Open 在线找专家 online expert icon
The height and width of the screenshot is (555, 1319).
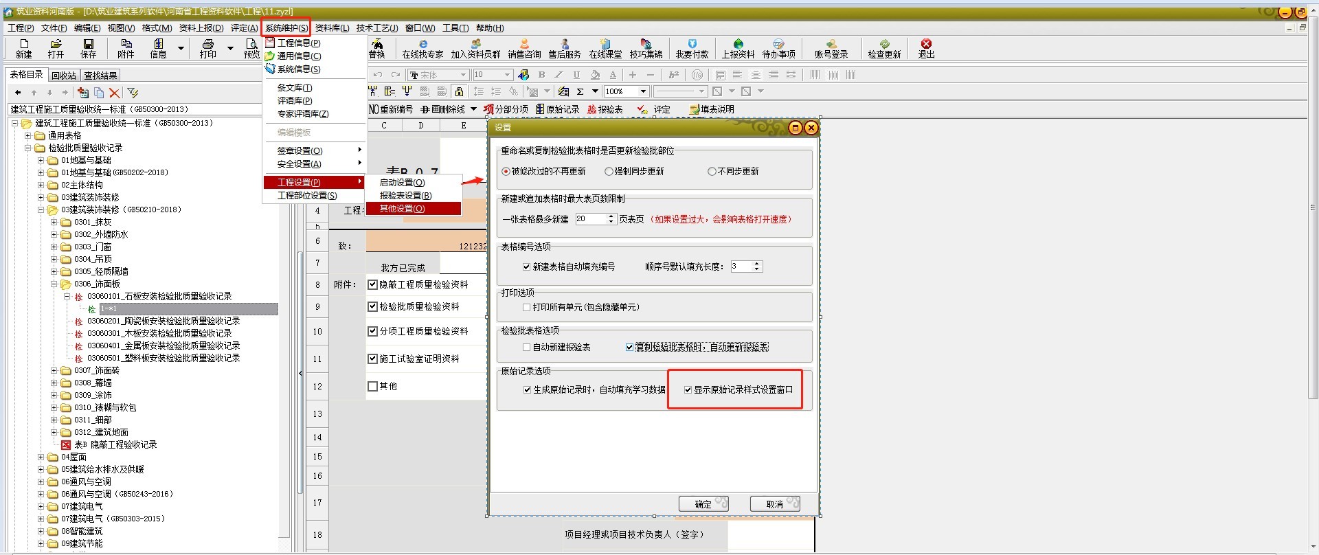[422, 49]
